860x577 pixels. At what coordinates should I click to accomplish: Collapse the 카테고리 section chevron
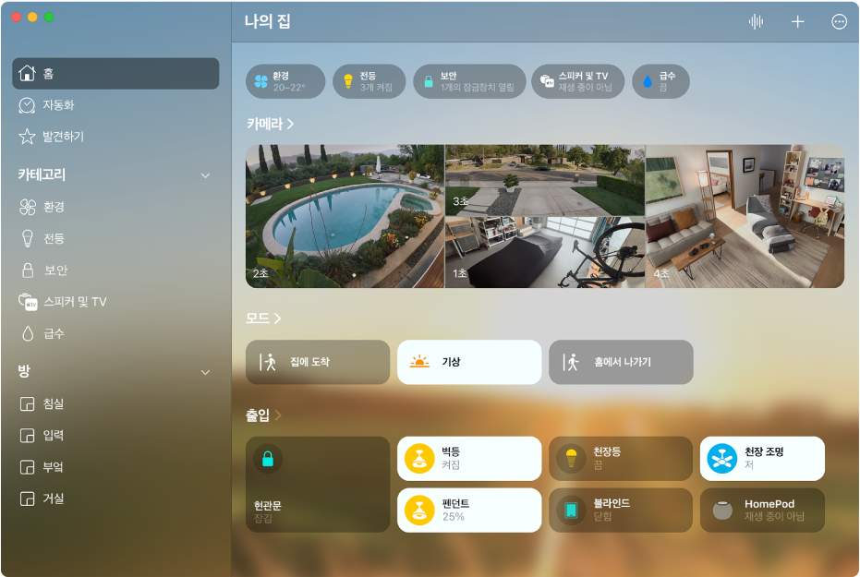click(205, 176)
